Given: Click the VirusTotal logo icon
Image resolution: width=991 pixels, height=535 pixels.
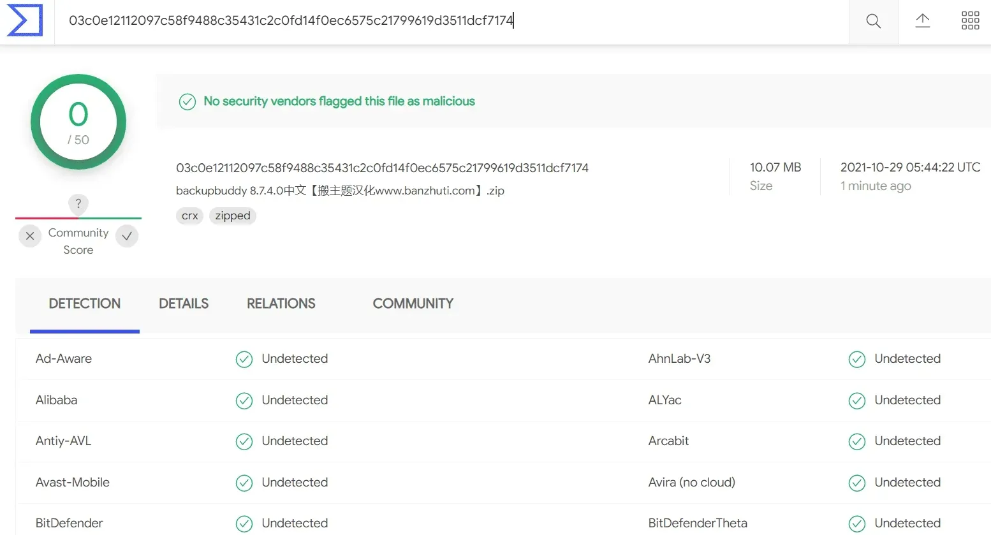Looking at the screenshot, I should (24, 20).
